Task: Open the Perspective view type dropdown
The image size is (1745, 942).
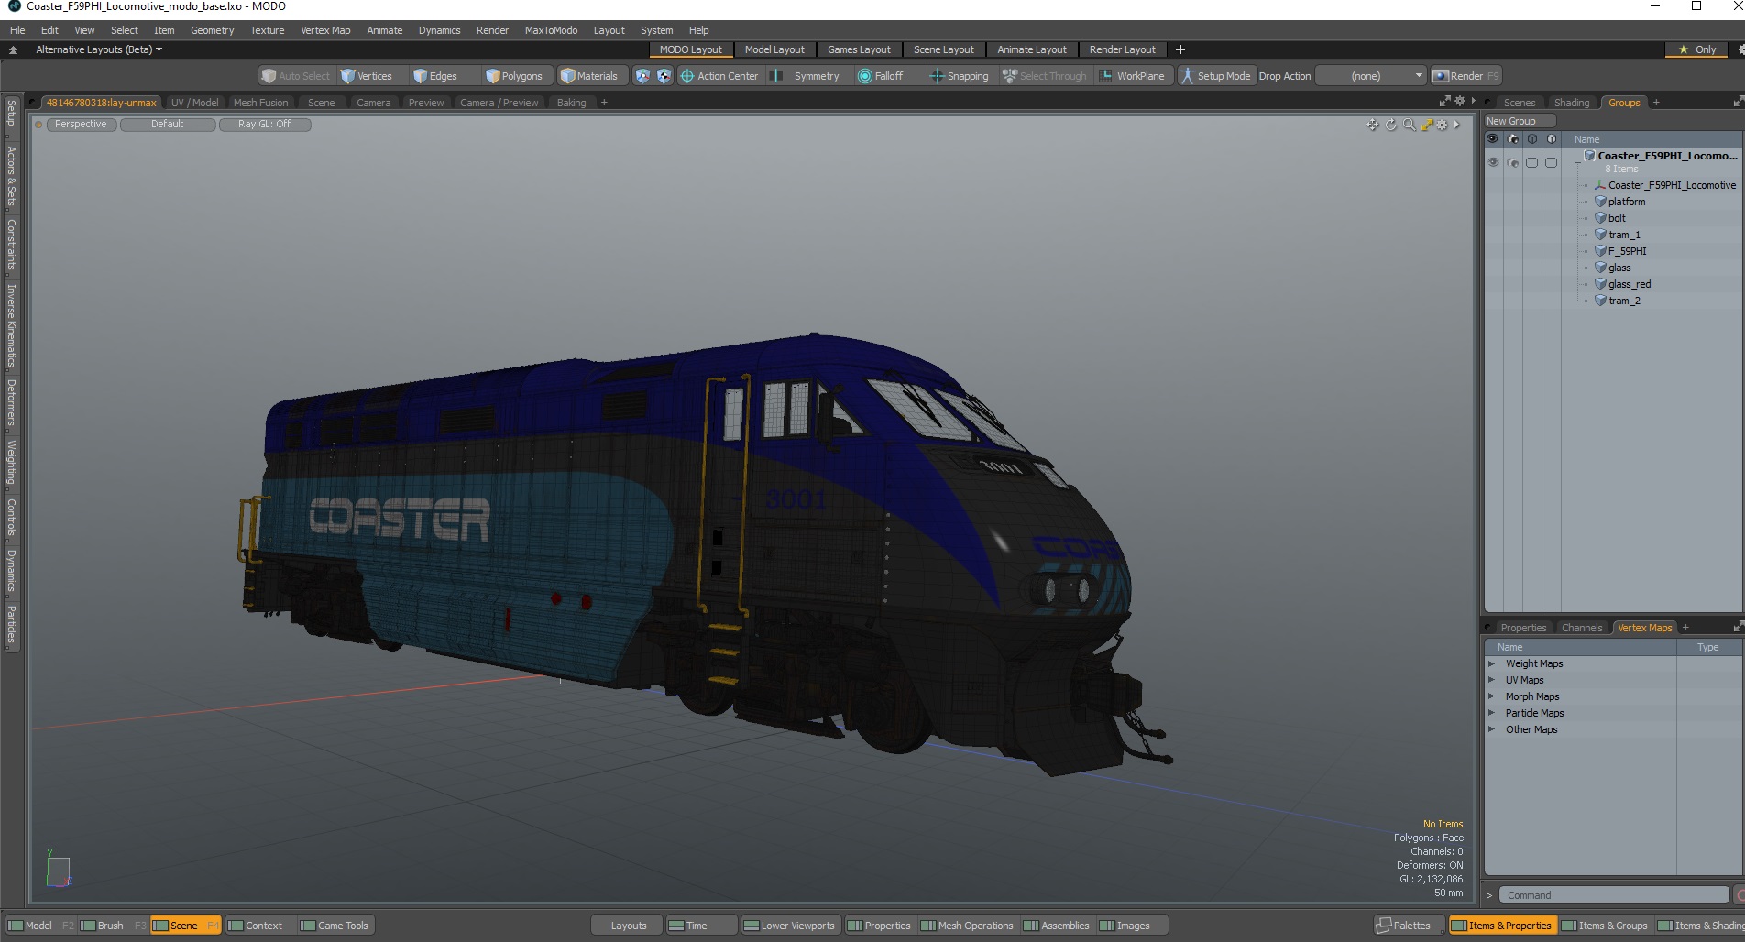Action: coord(81,125)
